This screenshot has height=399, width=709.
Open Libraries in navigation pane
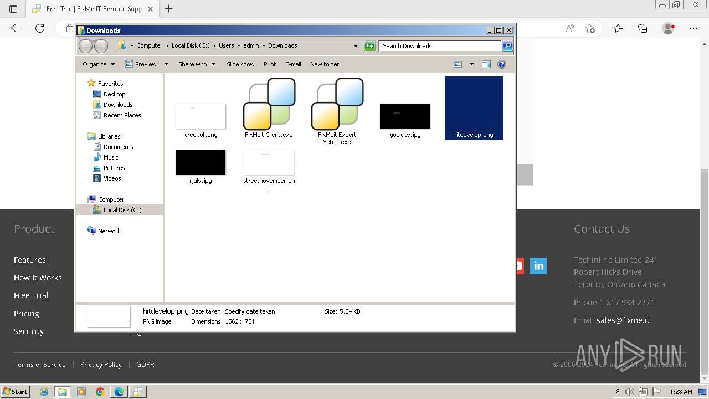pos(109,136)
